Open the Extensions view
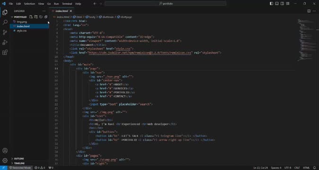The width and height of the screenshot is (319, 170). tap(5, 52)
